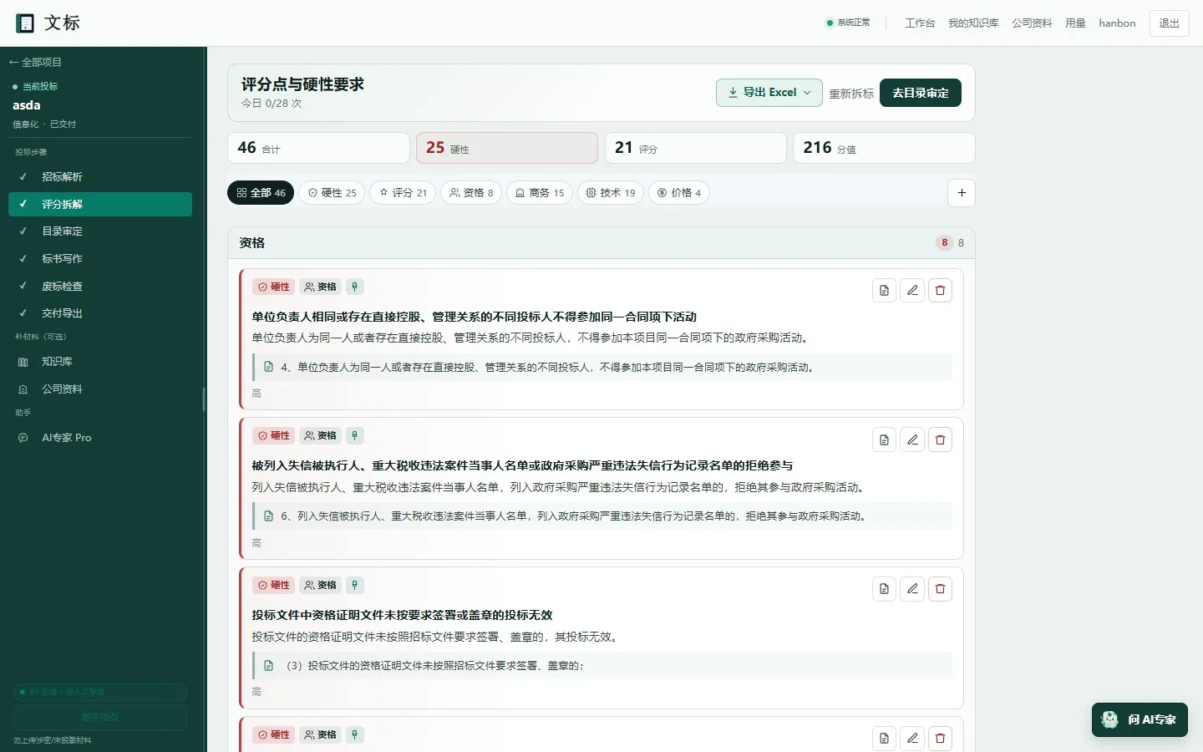This screenshot has width=1203, height=752.
Task: Click the 资格 section count badge 8
Action: coord(945,243)
